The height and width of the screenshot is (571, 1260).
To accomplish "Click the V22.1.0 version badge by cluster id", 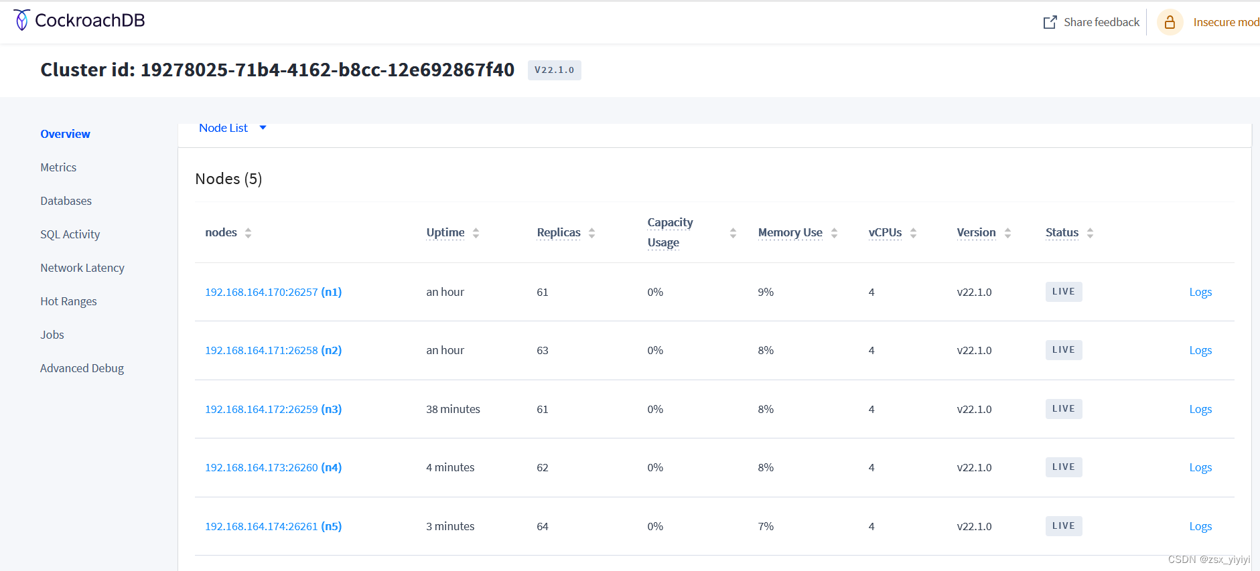I will 554,70.
